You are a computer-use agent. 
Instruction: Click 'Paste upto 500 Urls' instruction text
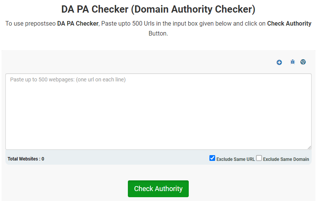click(128, 24)
